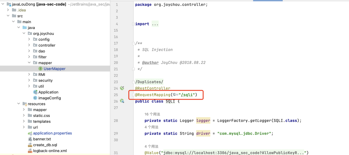The width and height of the screenshot is (349, 155).
Task: Collapse the mapper package under org.joychou
Action: tap(29, 63)
